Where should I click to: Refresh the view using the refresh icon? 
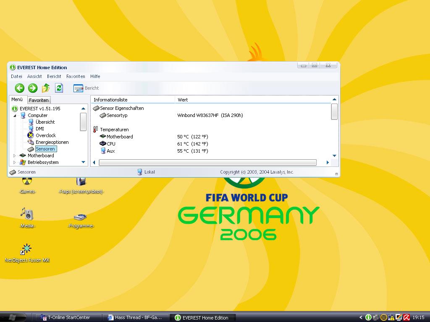point(59,88)
